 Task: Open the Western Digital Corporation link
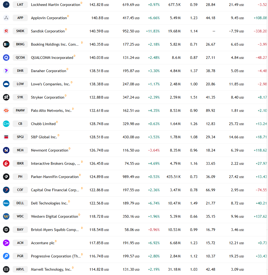[x=55, y=217]
